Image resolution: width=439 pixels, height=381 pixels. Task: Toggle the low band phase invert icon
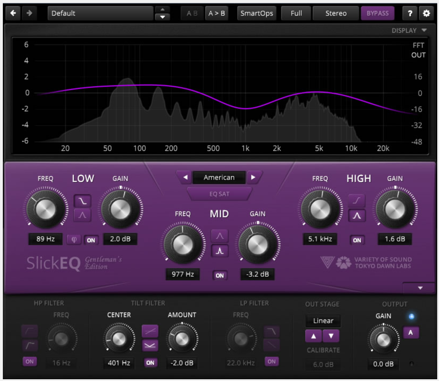point(74,240)
